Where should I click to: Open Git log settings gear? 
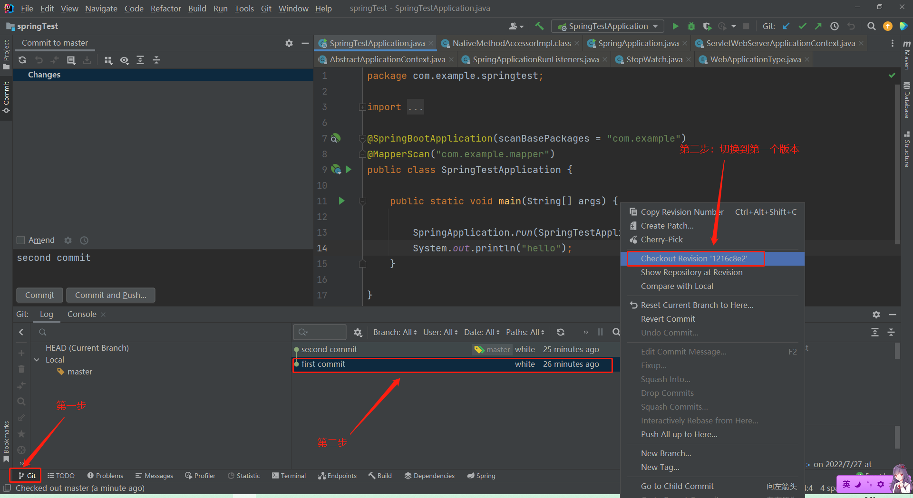(358, 332)
